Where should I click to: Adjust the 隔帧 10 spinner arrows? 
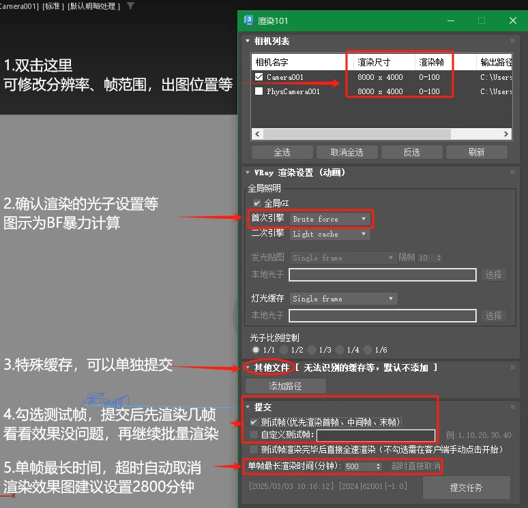click(439, 258)
